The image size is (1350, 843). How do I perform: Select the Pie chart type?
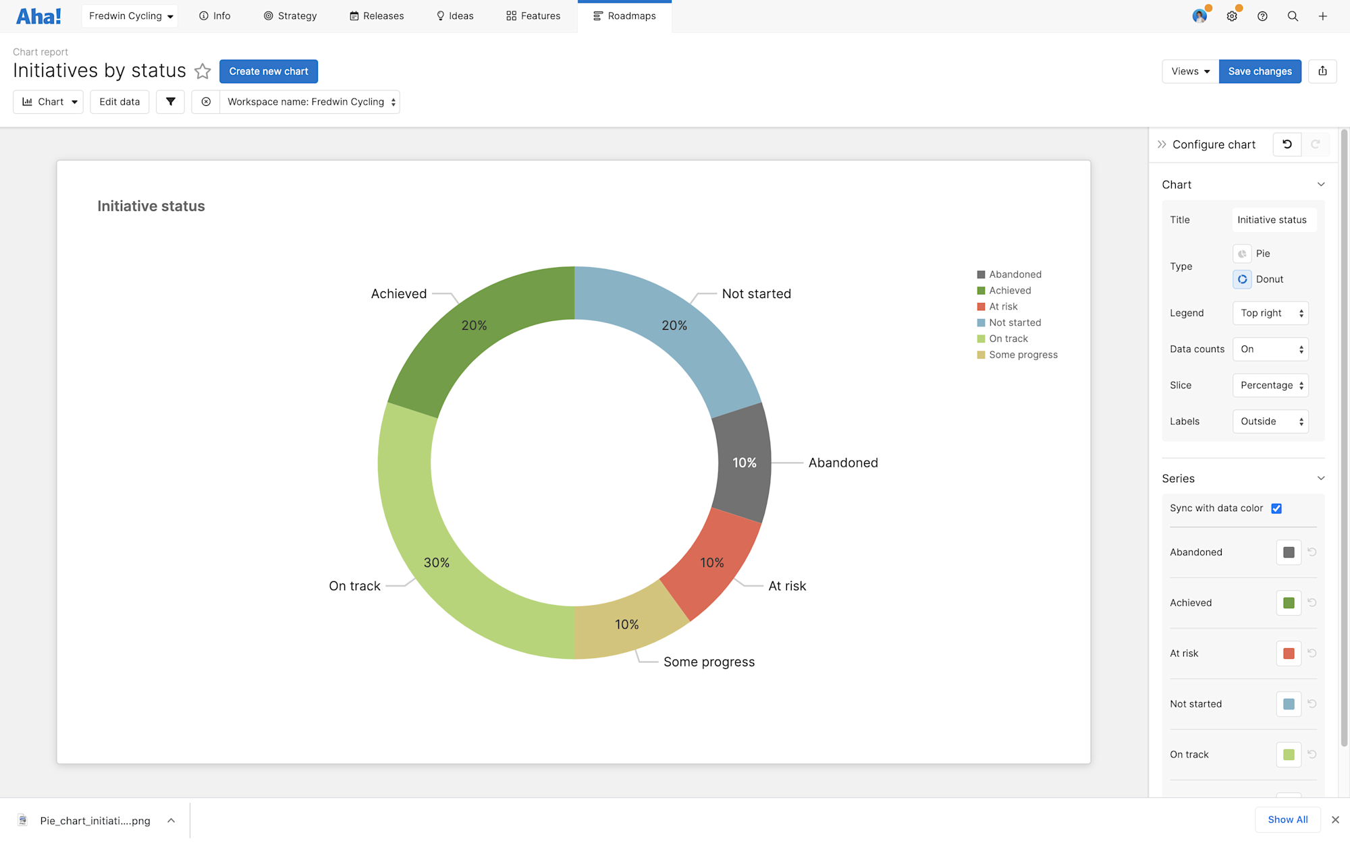point(1242,254)
